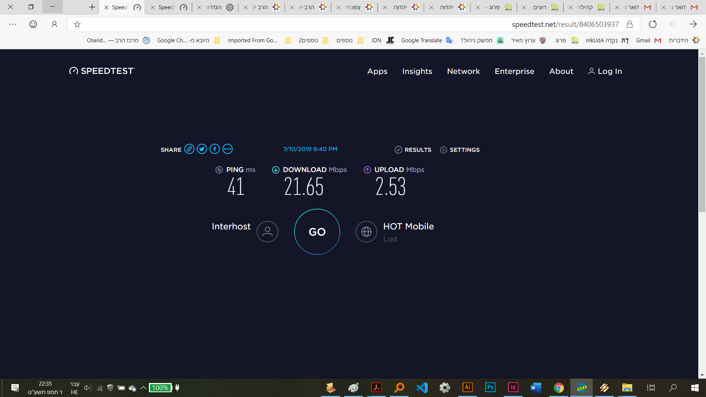Screen dimensions: 706x397
Task: Open the Apps menu item
Action: 377,71
